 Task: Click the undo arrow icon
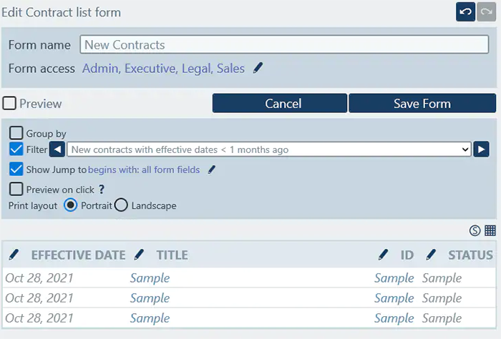466,12
